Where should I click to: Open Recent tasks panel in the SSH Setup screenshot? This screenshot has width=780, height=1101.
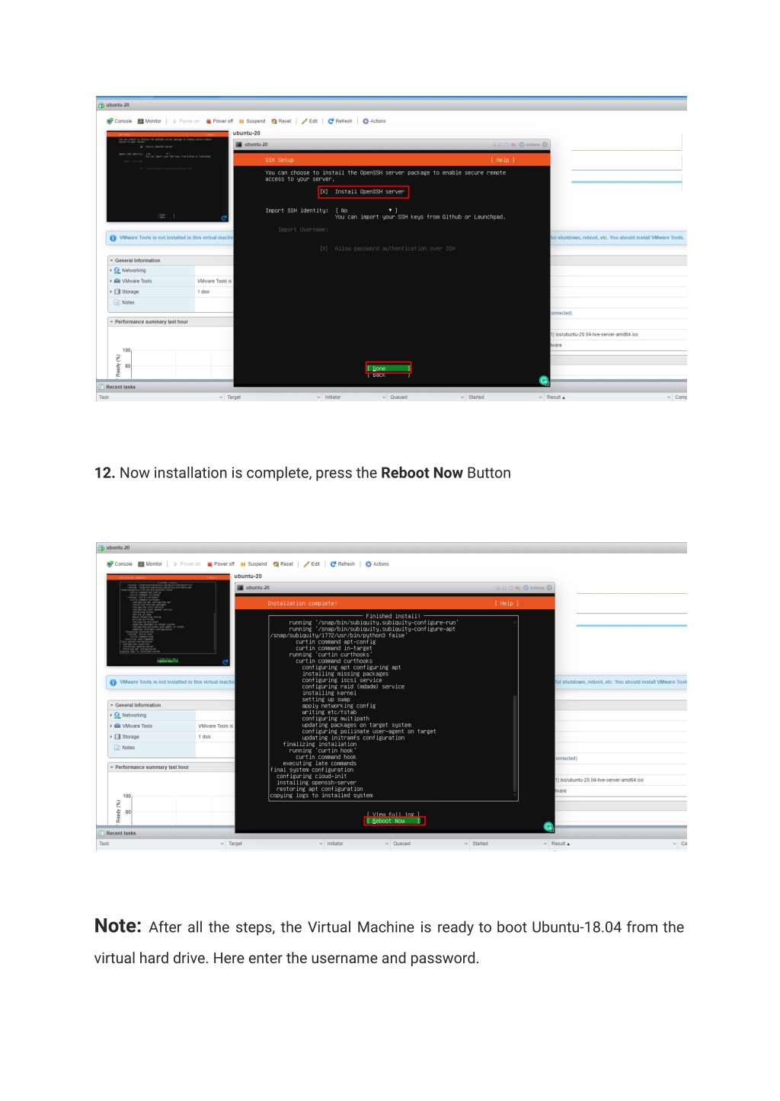tap(117, 387)
